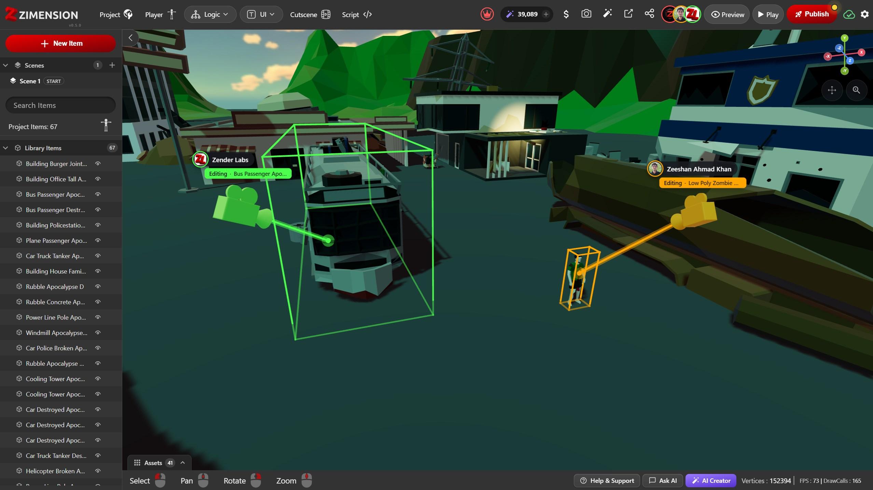Click the viewport zoom magnifier button

click(x=856, y=90)
